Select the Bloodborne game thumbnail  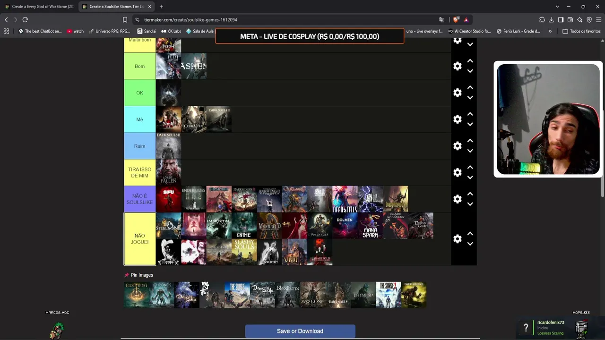click(288, 295)
